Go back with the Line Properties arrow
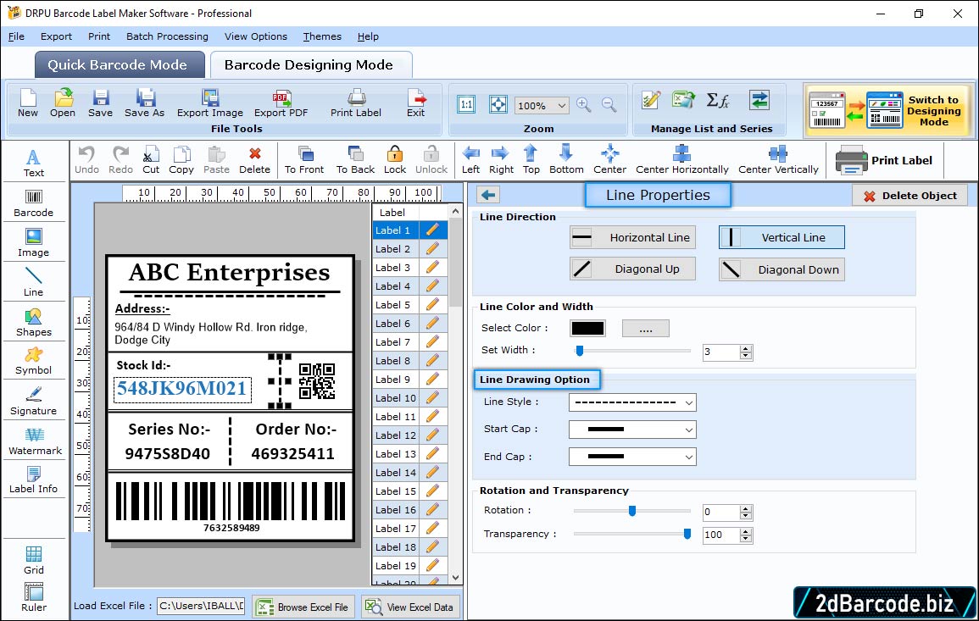This screenshot has width=979, height=621. tap(488, 196)
